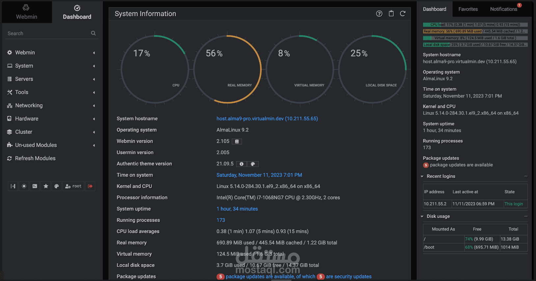Click the search magnifier icon in the sidebar
This screenshot has height=281, width=536.
(x=93, y=33)
